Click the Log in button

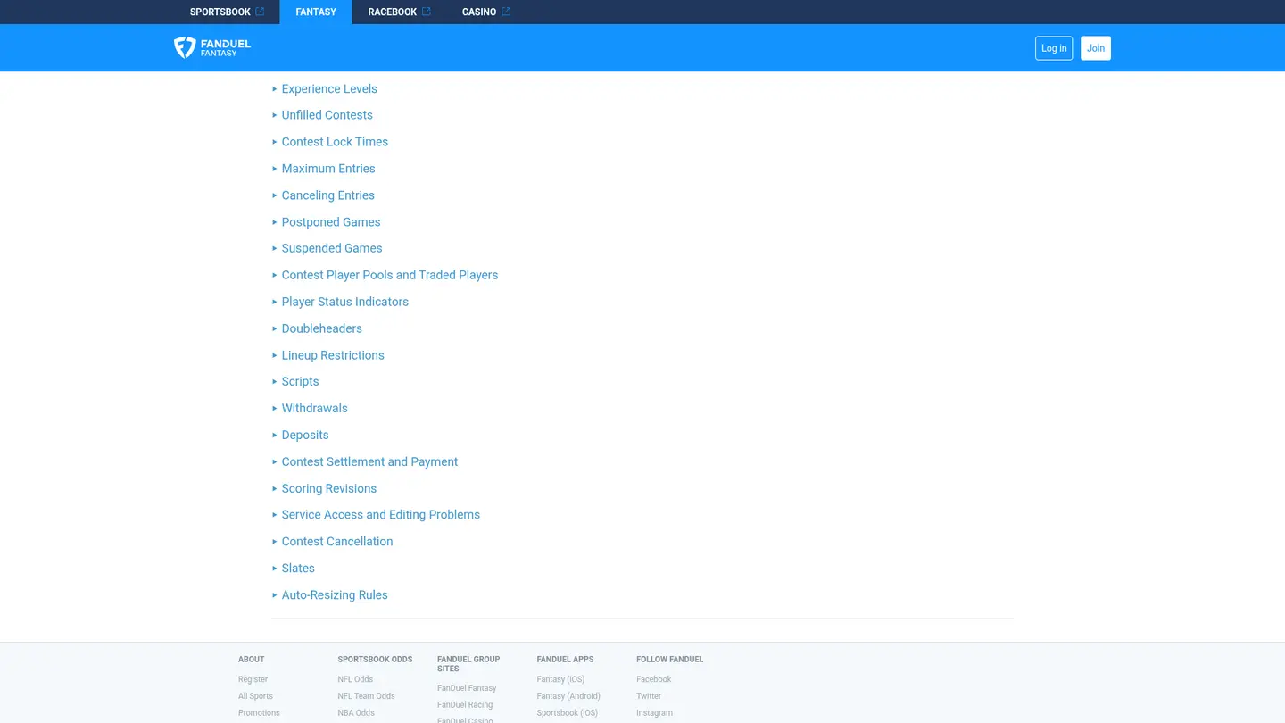click(x=1054, y=48)
